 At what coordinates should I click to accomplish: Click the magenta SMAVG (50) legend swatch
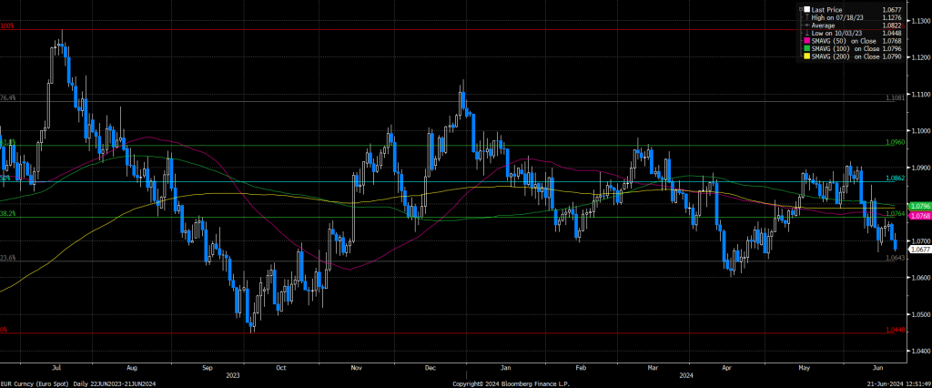click(805, 41)
